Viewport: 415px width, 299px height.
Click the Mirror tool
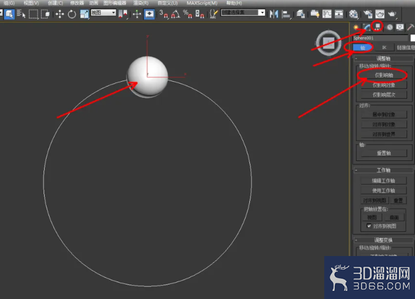pyautogui.click(x=274, y=14)
